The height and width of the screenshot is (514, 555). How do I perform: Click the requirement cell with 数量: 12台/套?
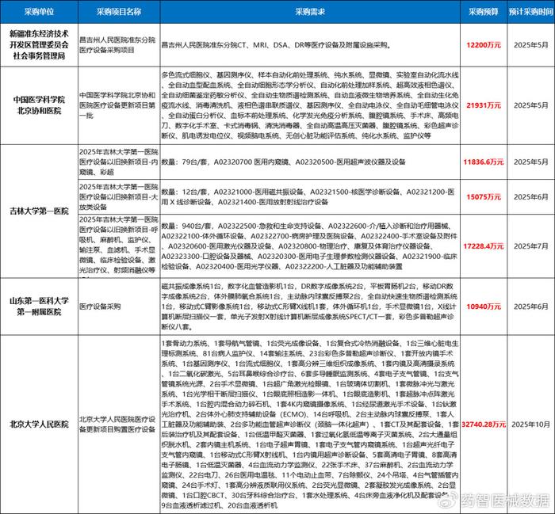click(310, 197)
